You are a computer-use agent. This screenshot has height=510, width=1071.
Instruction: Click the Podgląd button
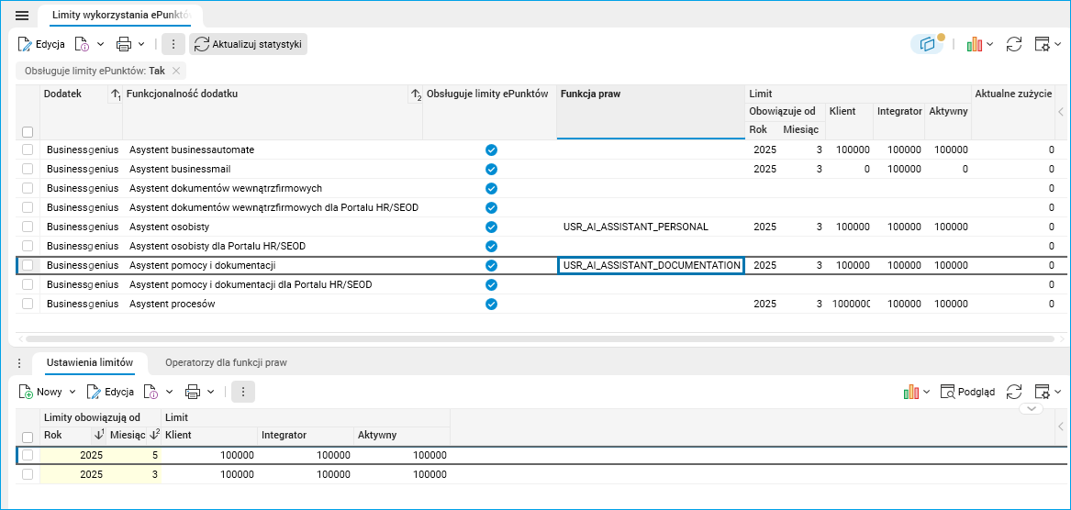tap(968, 392)
